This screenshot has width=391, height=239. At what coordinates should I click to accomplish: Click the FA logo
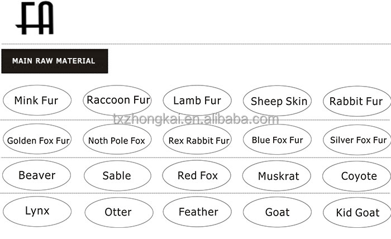coord(35,18)
